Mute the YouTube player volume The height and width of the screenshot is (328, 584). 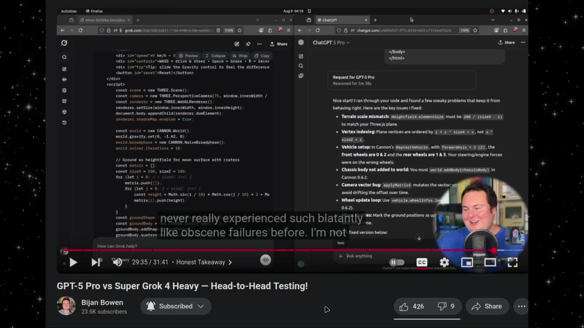pos(117,262)
